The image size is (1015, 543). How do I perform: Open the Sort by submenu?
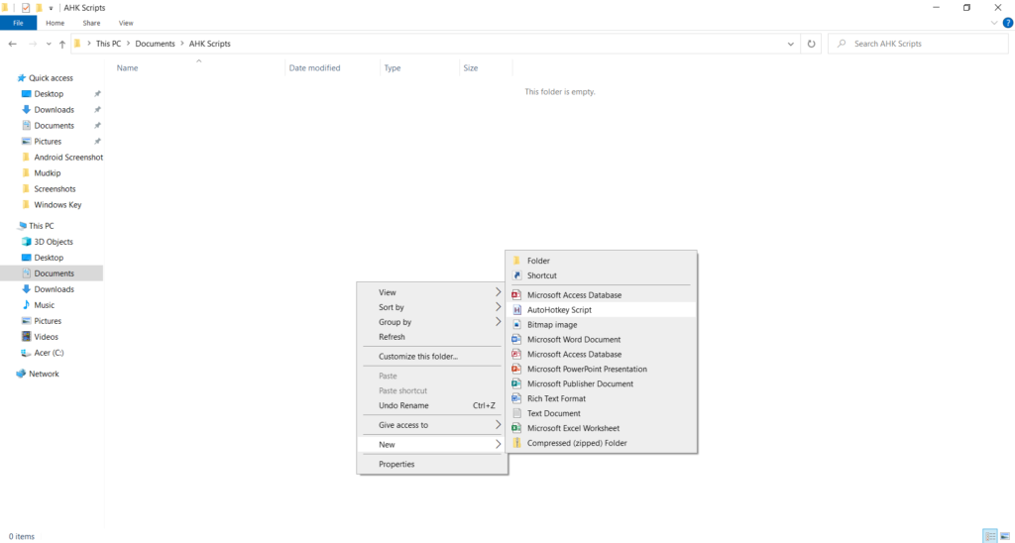432,307
